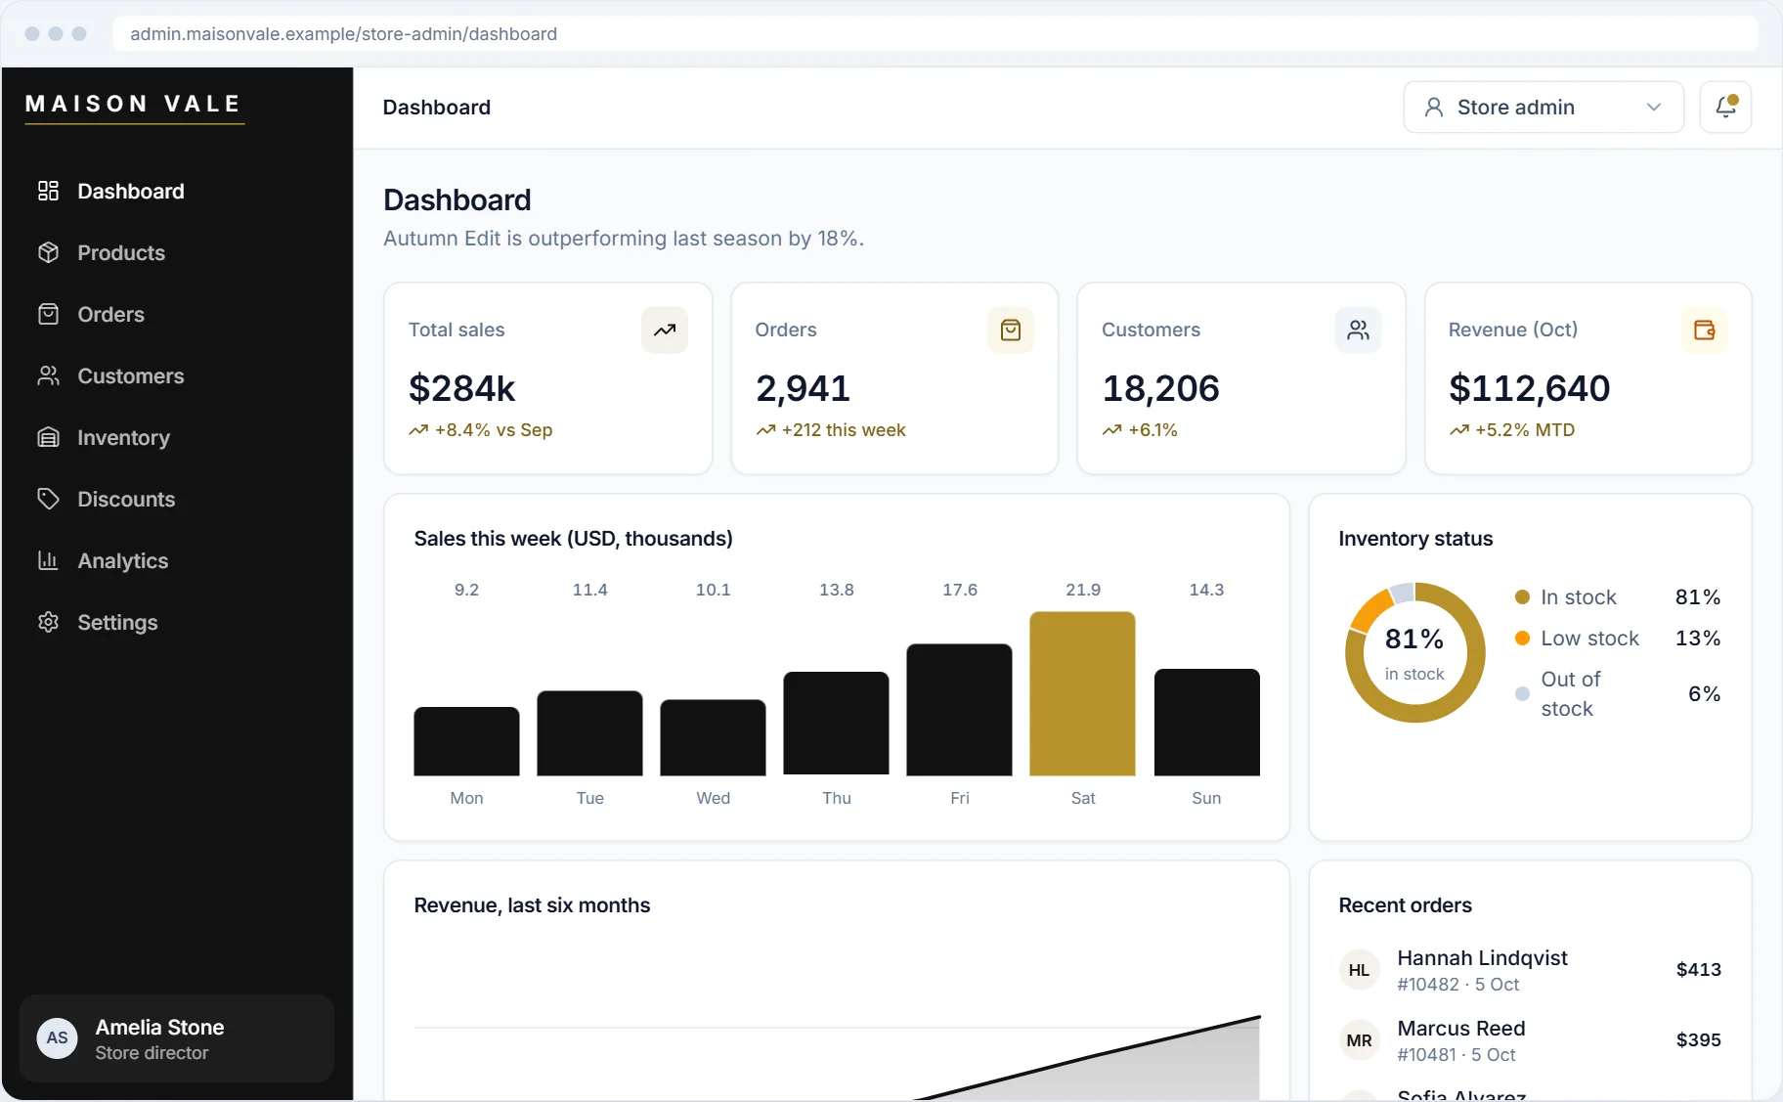The width and height of the screenshot is (1783, 1102).
Task: Click the AS avatar for Amelia Stone
Action: [57, 1038]
